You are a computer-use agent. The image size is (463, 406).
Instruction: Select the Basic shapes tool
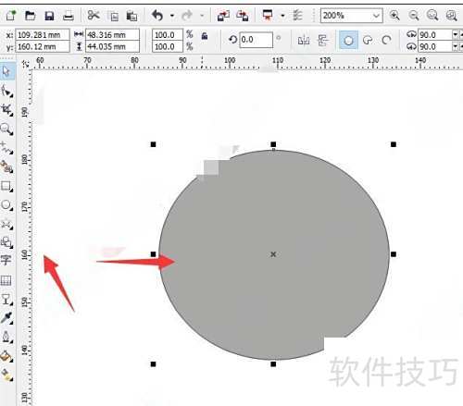[6, 242]
